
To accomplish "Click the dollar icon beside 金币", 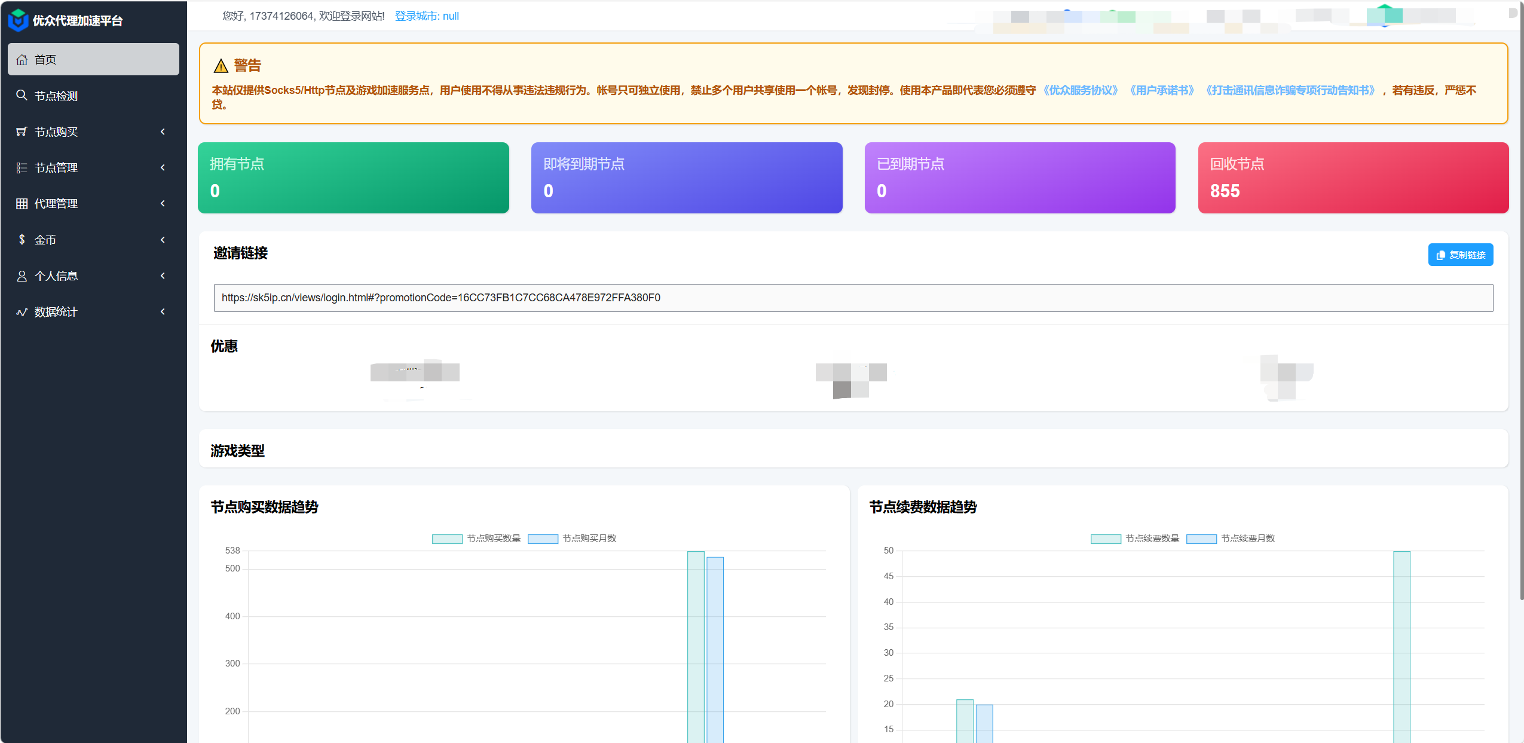I will 22,240.
